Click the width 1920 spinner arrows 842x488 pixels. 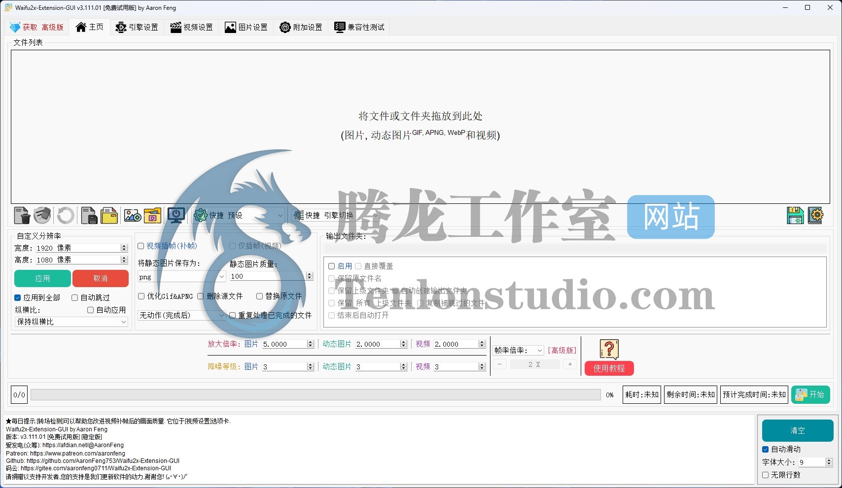click(124, 248)
